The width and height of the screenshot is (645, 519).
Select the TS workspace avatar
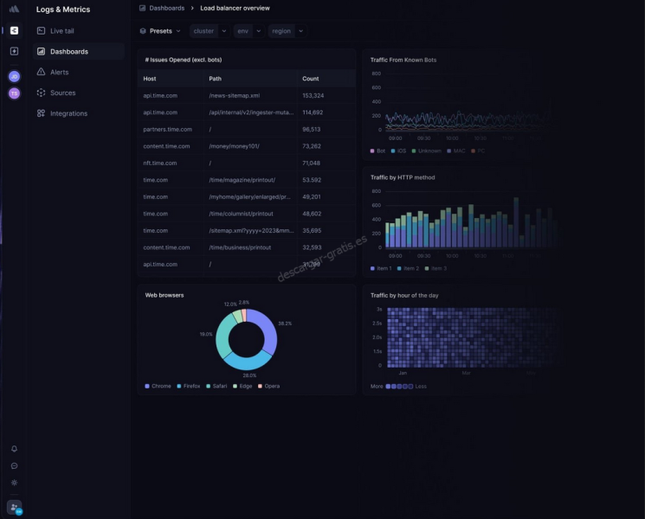pos(14,93)
